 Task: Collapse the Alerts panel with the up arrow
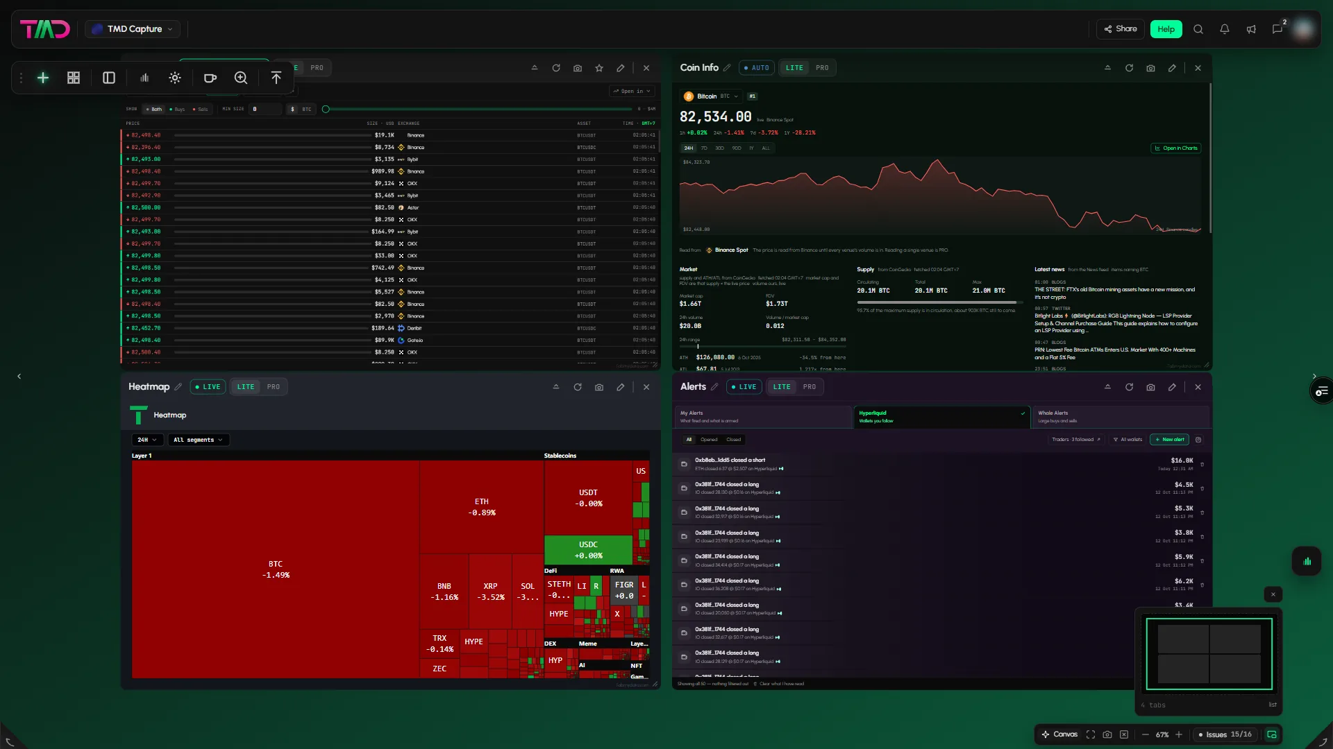pyautogui.click(x=1107, y=387)
